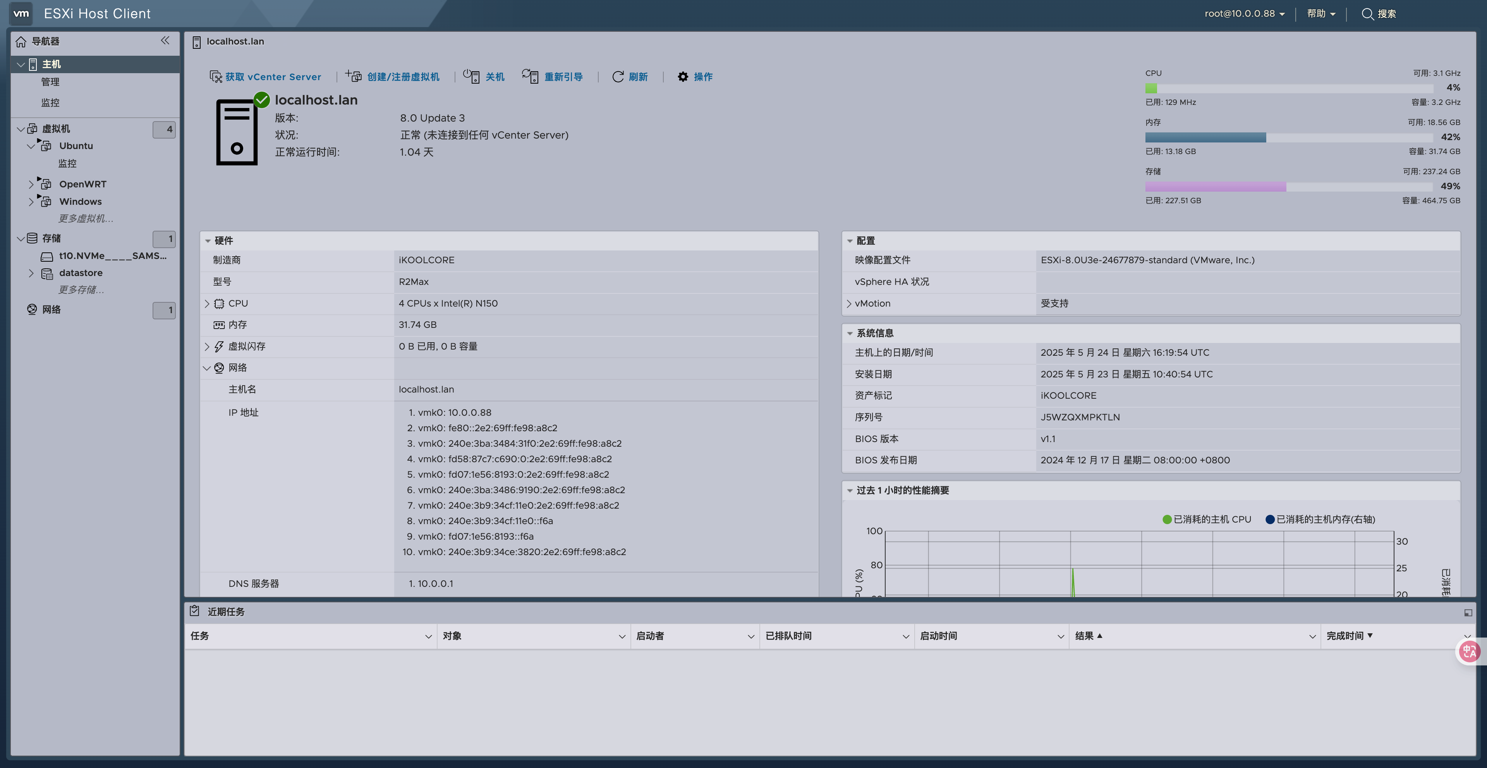Expand the vMotion configuration row
The height and width of the screenshot is (768, 1487).
click(848, 303)
